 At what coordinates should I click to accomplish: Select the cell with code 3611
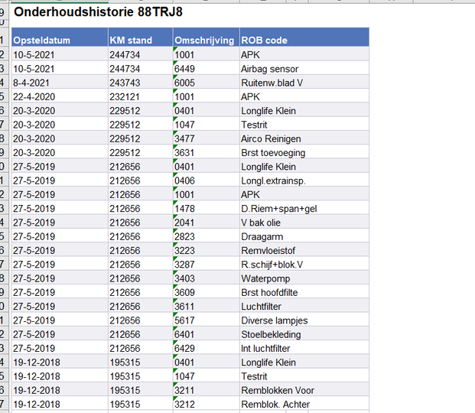206,307
